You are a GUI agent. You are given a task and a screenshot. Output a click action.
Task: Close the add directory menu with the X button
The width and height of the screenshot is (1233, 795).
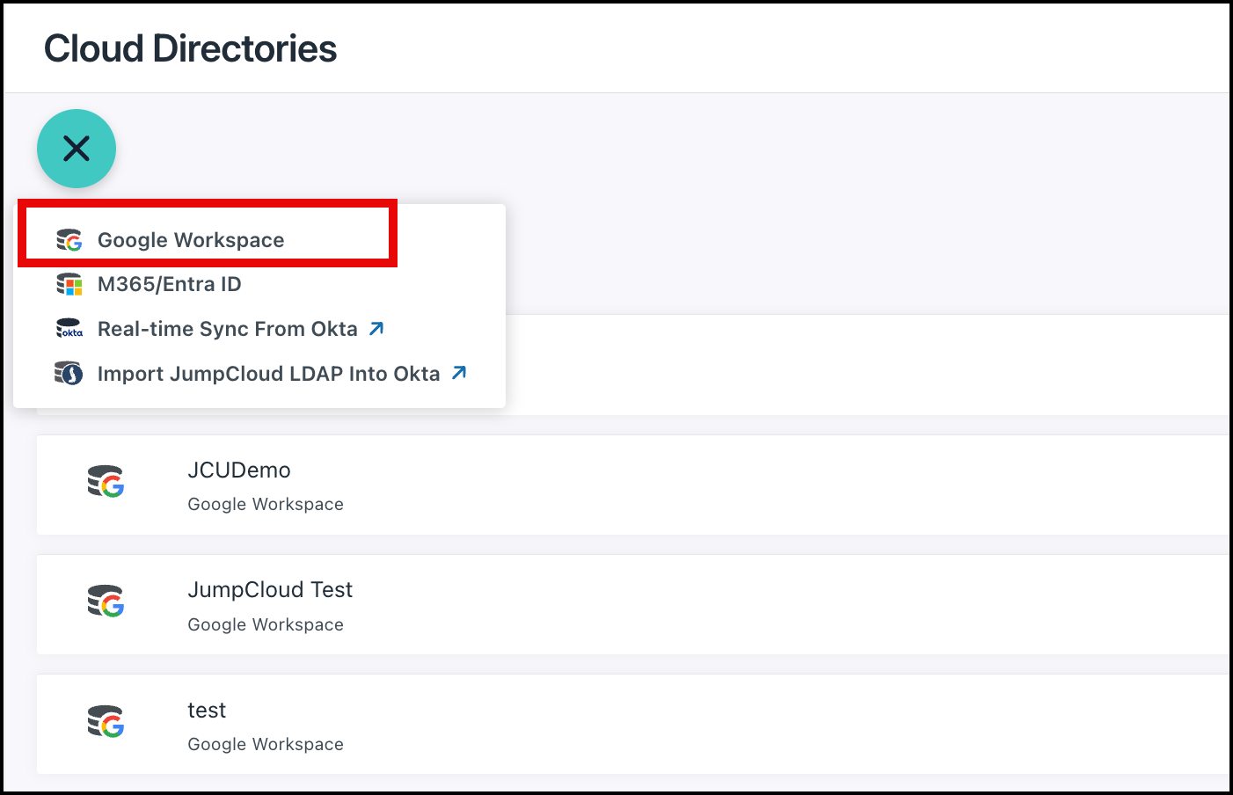coord(77,149)
